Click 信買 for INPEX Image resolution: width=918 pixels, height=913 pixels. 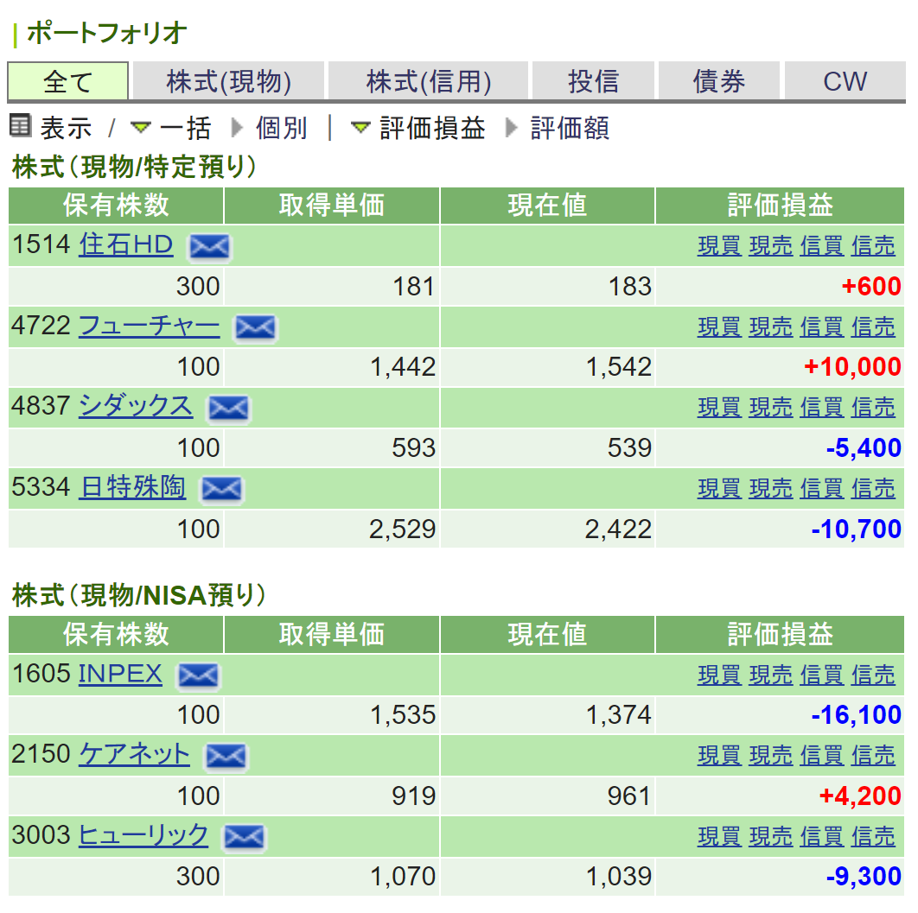822,675
